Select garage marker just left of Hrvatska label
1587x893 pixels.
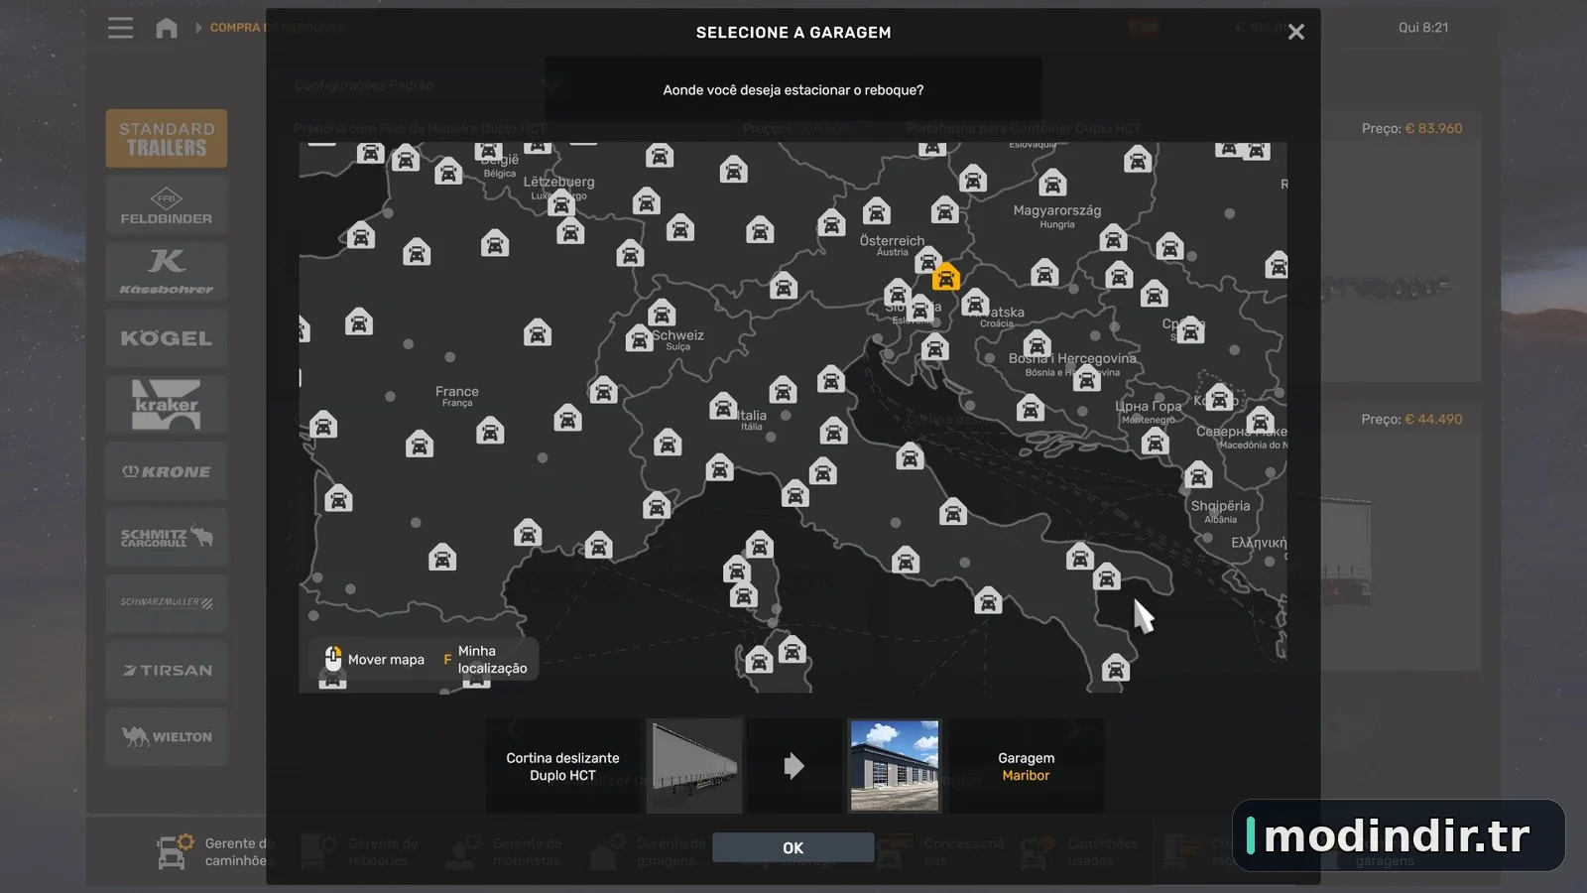975,303
